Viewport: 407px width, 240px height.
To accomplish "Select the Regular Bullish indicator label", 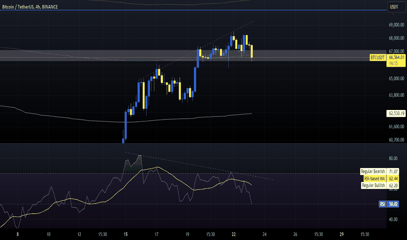I will point(373,185).
